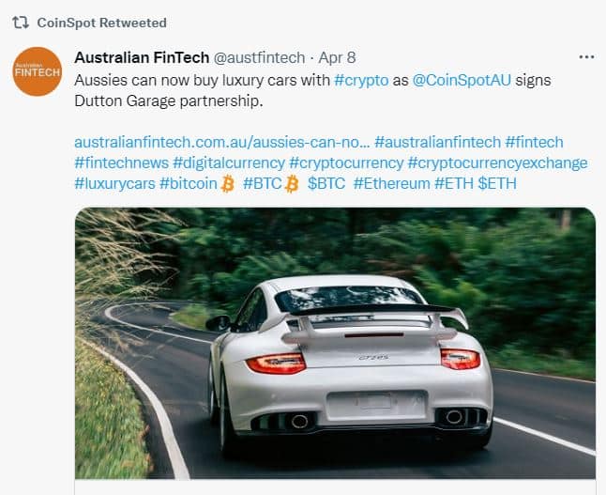Open the three-dot tweet options menu

586,57
